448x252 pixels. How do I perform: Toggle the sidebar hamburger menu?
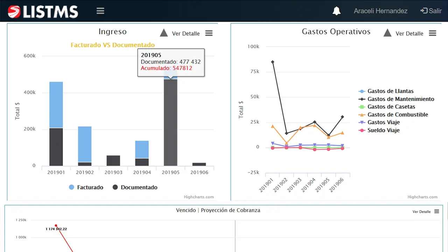point(100,11)
